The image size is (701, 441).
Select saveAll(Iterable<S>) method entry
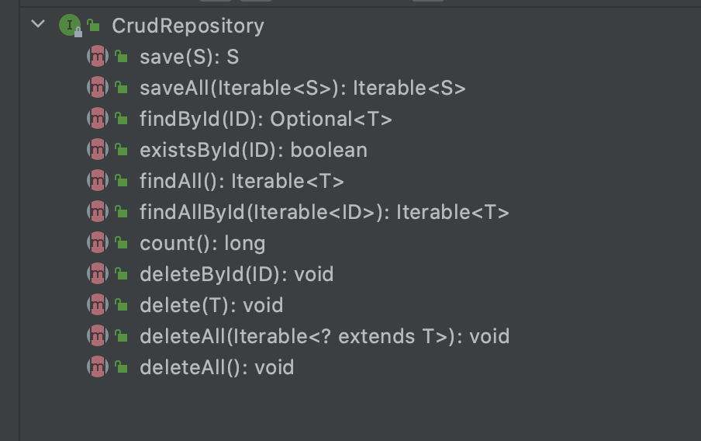(x=302, y=89)
